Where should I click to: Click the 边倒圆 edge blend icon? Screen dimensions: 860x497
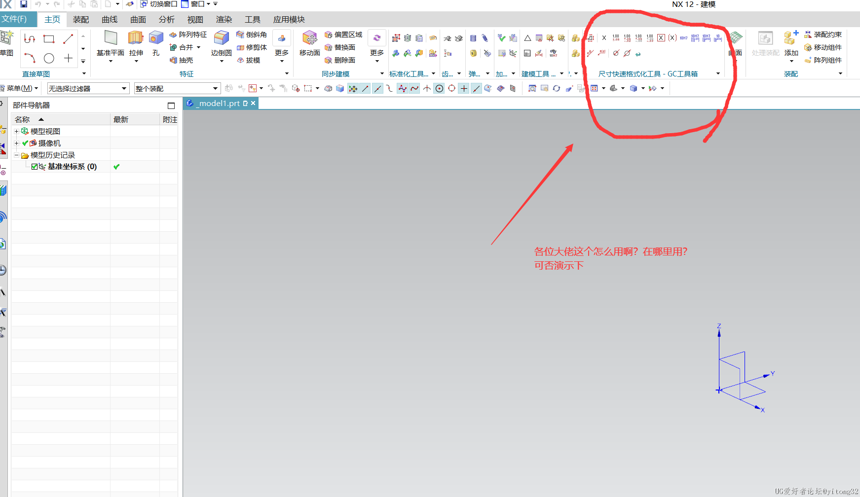222,38
